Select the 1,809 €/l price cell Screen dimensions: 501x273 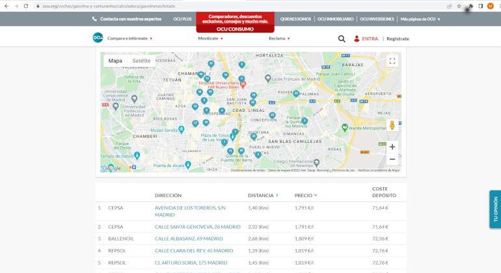[304, 239]
